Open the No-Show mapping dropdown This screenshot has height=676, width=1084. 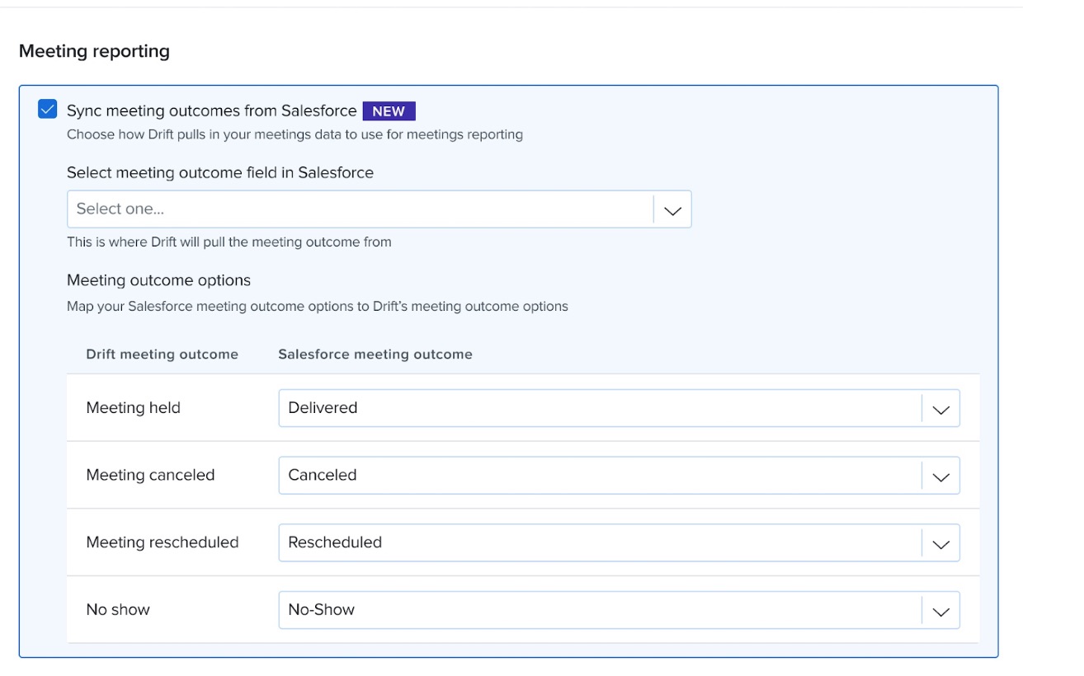coord(619,610)
